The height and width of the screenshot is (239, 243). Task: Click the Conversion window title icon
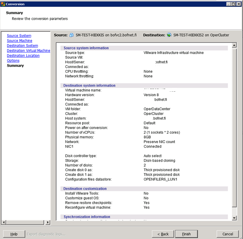[3, 4]
